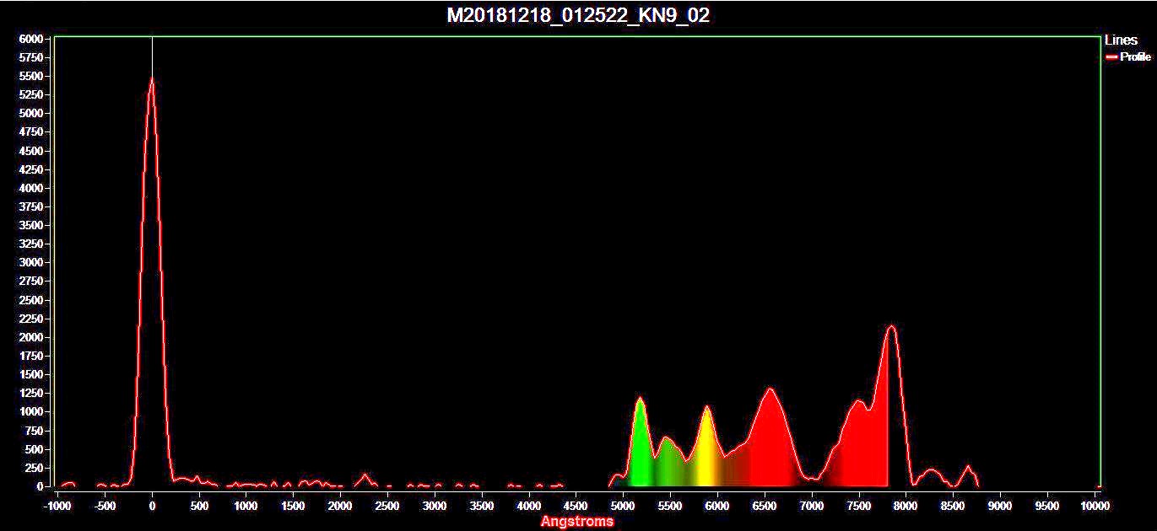Screen dimensions: 1157x531
Task: Click the Lines legend heading
Action: 1121,40
